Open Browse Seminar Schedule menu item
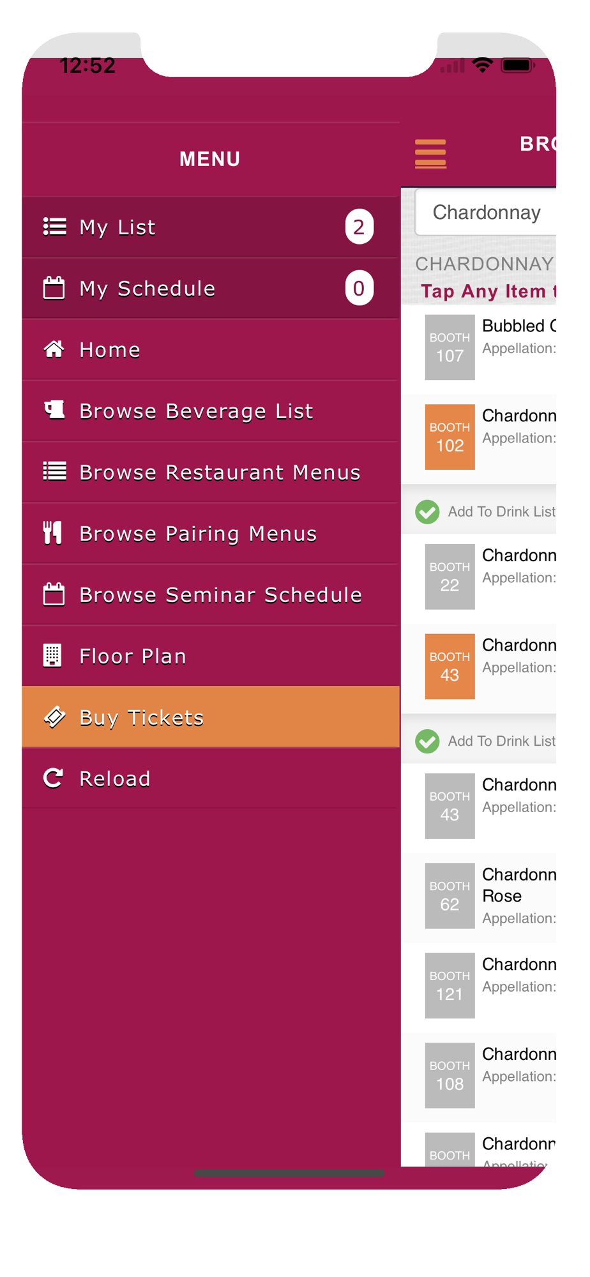590x1277 pixels. [x=211, y=595]
